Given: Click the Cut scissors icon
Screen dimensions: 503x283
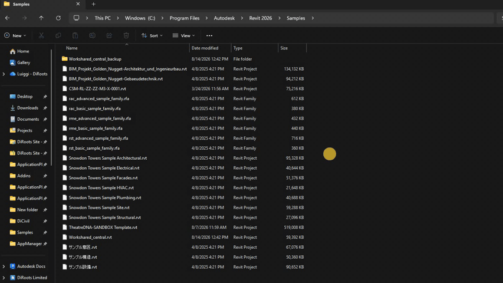Looking at the screenshot, I should 41,35.
